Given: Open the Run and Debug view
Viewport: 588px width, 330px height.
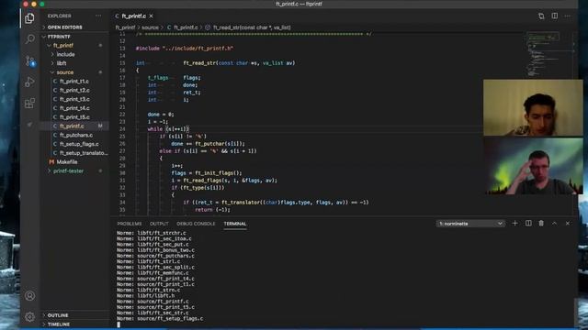Looking at the screenshot, I should pos(29,82).
